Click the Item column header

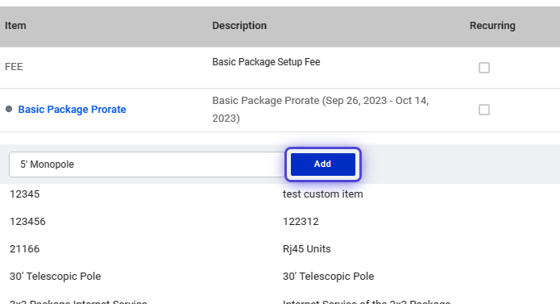pos(15,26)
